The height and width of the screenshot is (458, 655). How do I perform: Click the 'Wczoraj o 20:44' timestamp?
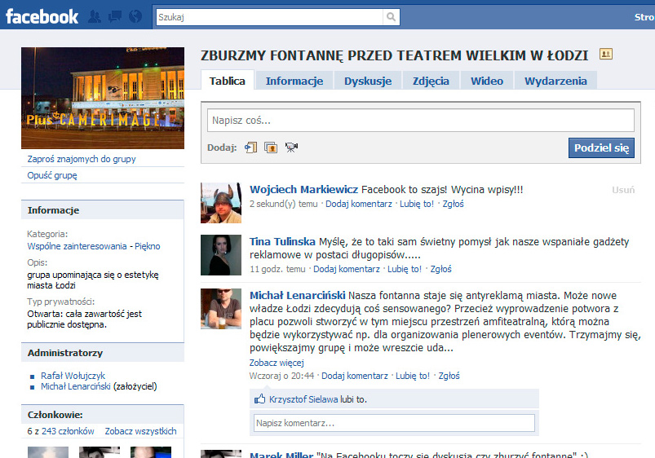pyautogui.click(x=281, y=376)
